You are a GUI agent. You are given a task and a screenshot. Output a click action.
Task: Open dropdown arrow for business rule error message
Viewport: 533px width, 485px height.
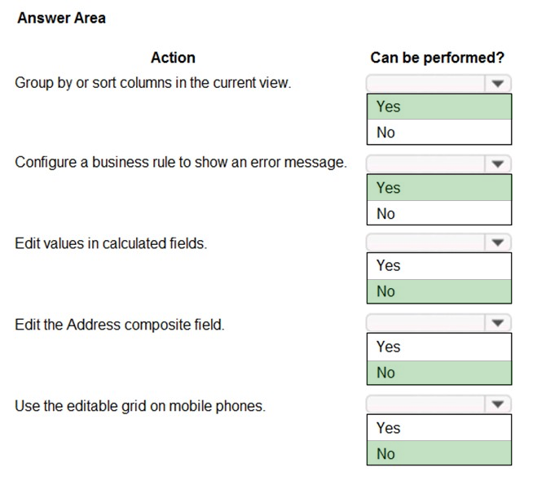click(498, 164)
